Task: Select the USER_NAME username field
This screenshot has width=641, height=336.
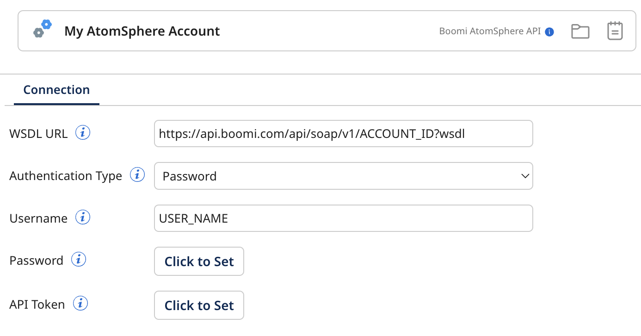Action: coord(343,218)
